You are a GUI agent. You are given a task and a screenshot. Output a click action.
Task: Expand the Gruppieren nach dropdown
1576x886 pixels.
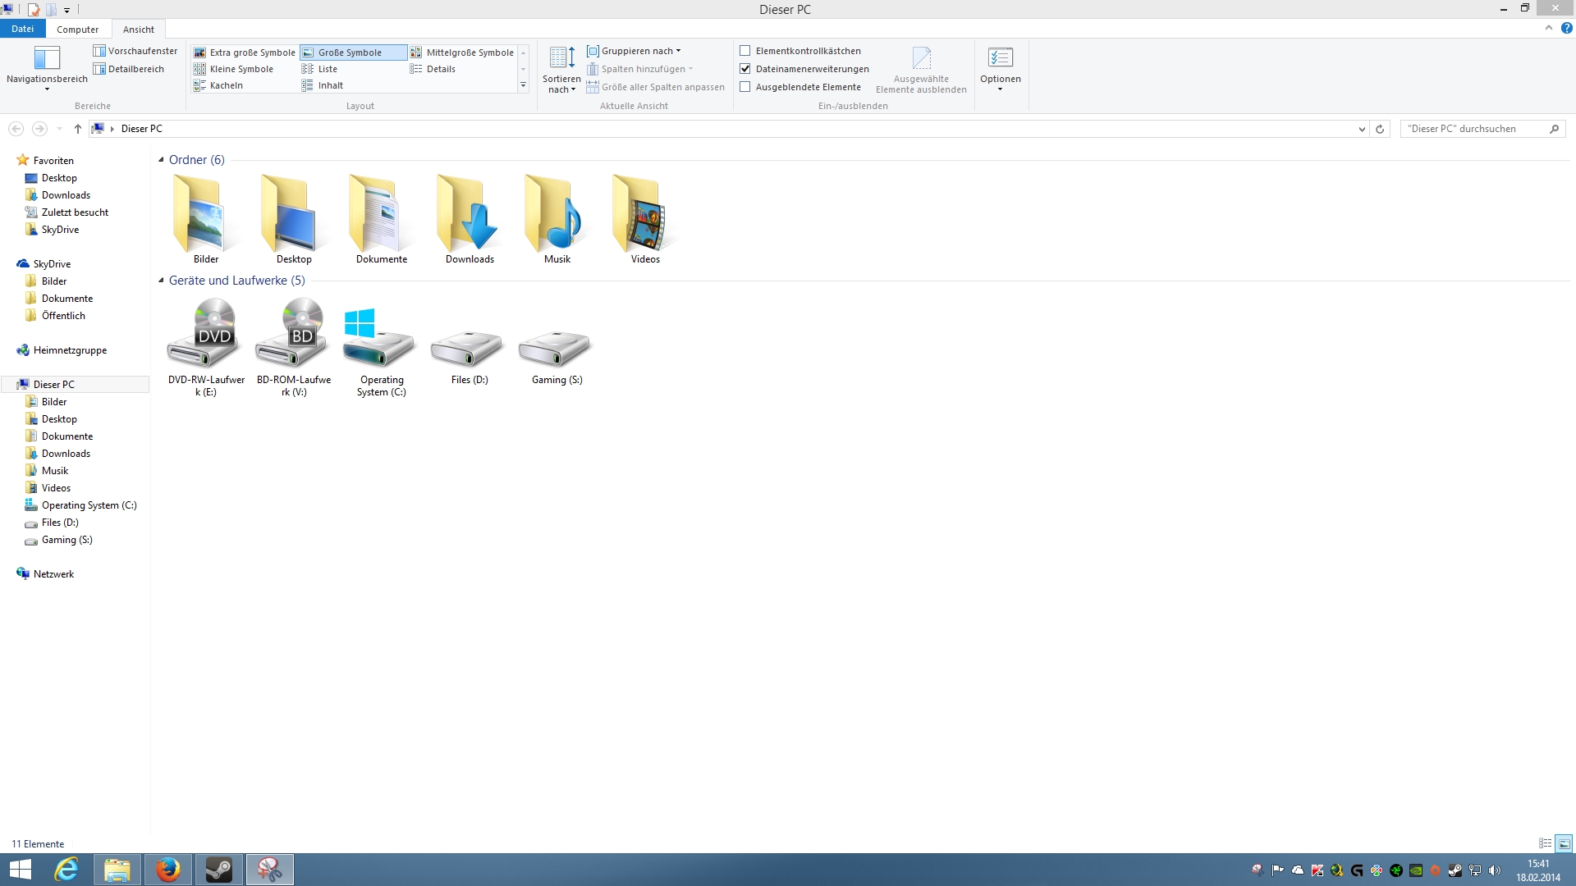pos(640,51)
